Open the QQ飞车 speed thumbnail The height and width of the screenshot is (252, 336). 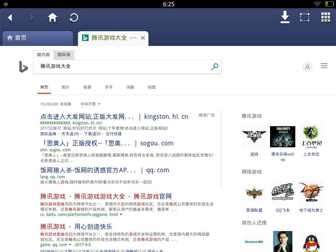click(283, 193)
